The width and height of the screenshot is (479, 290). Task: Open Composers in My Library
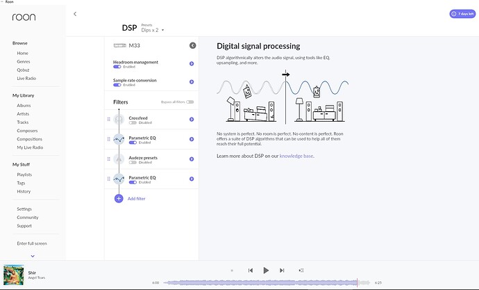(28, 131)
